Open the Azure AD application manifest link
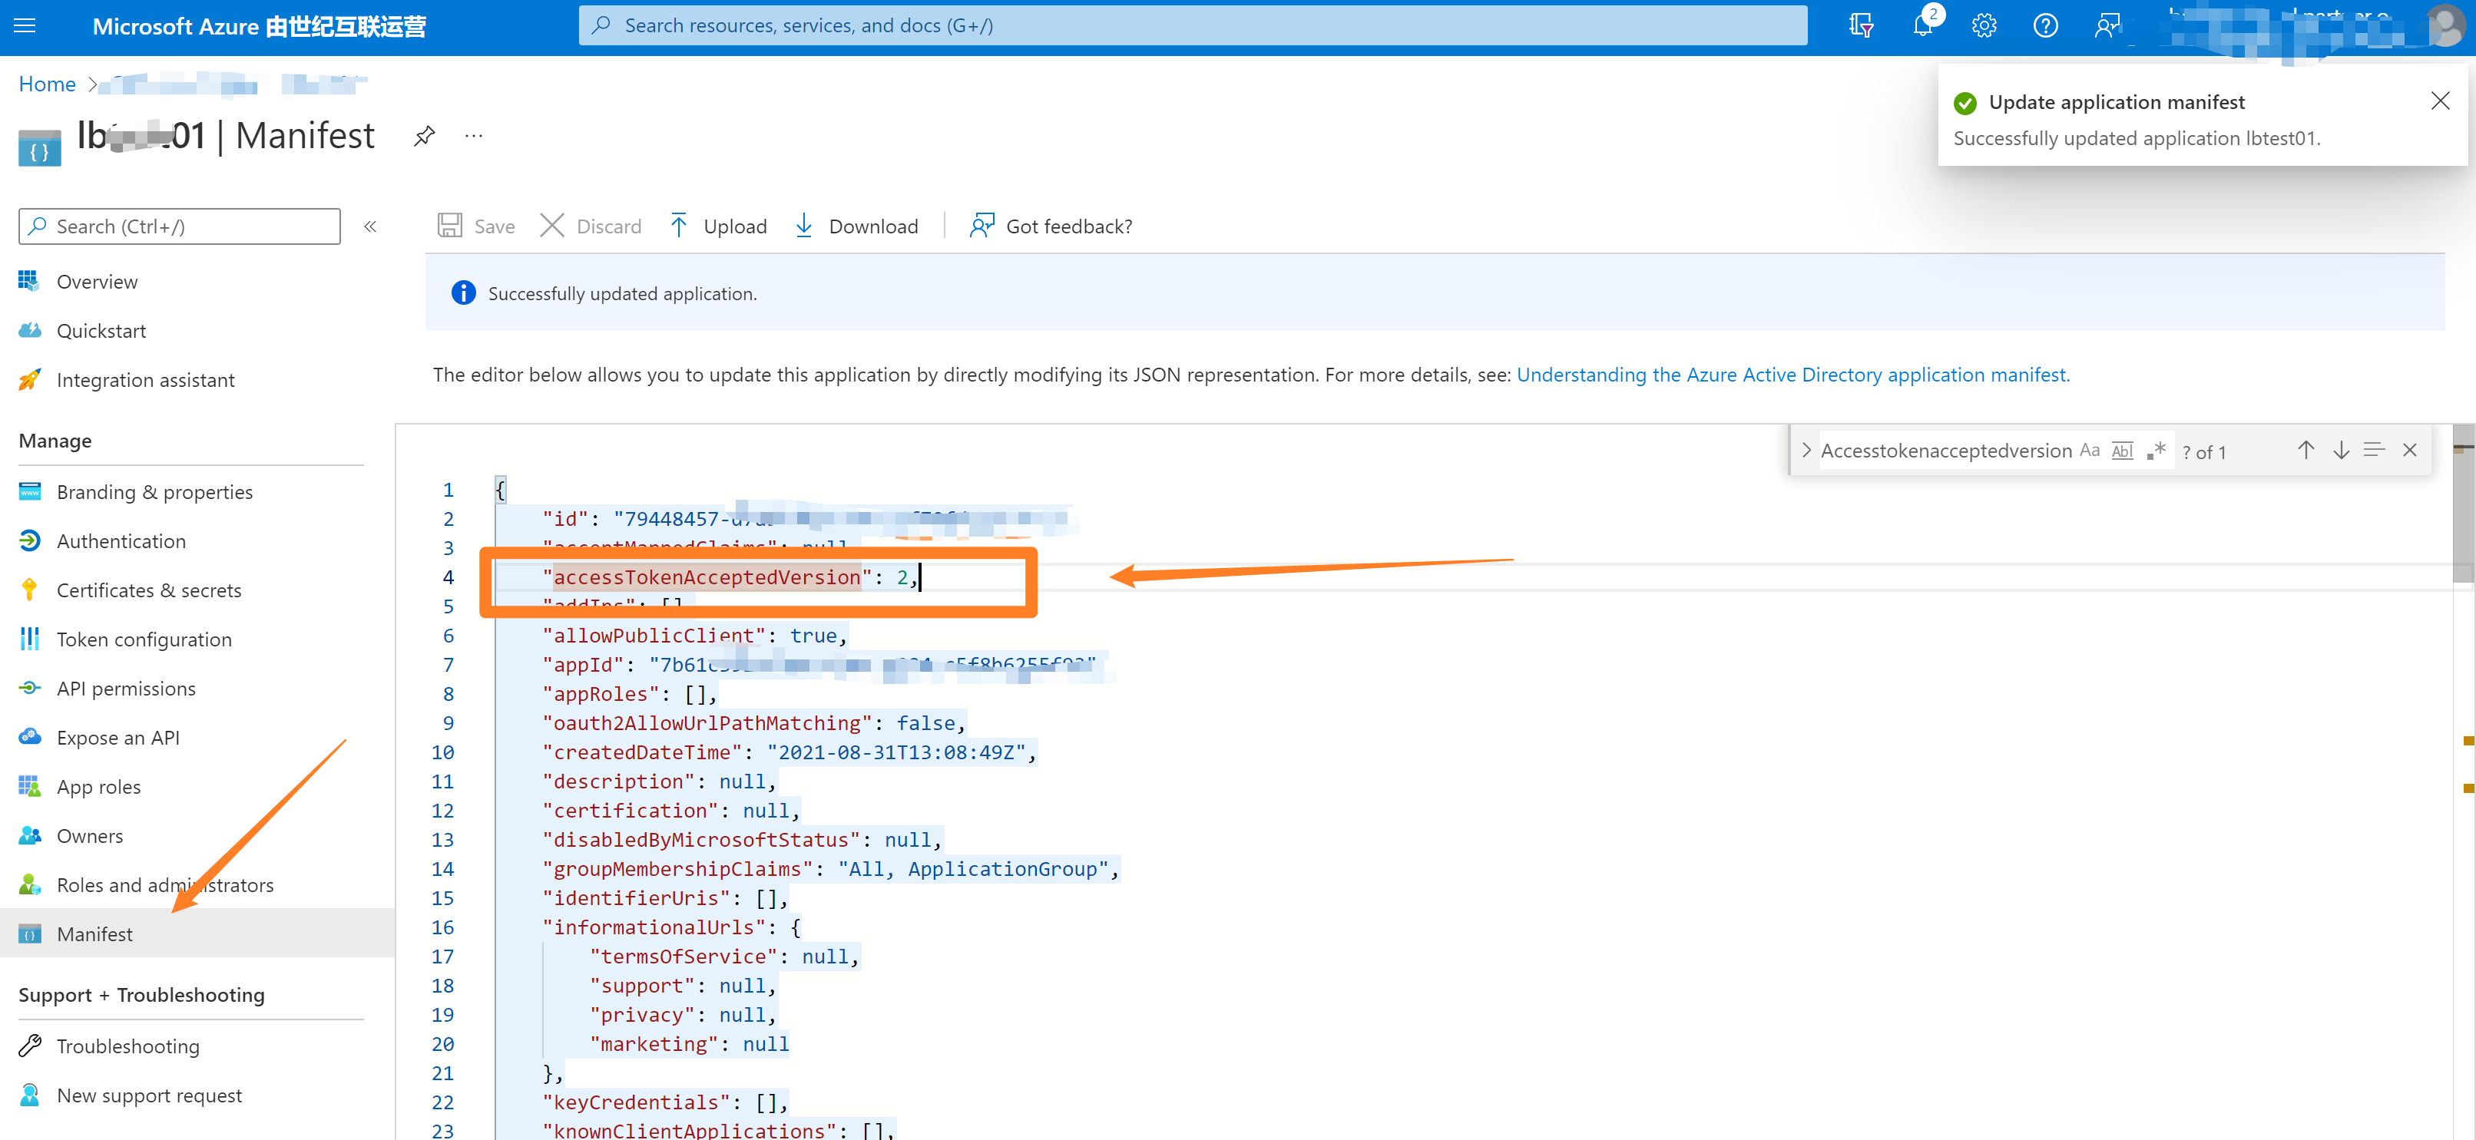The image size is (2476, 1140). click(x=1792, y=375)
